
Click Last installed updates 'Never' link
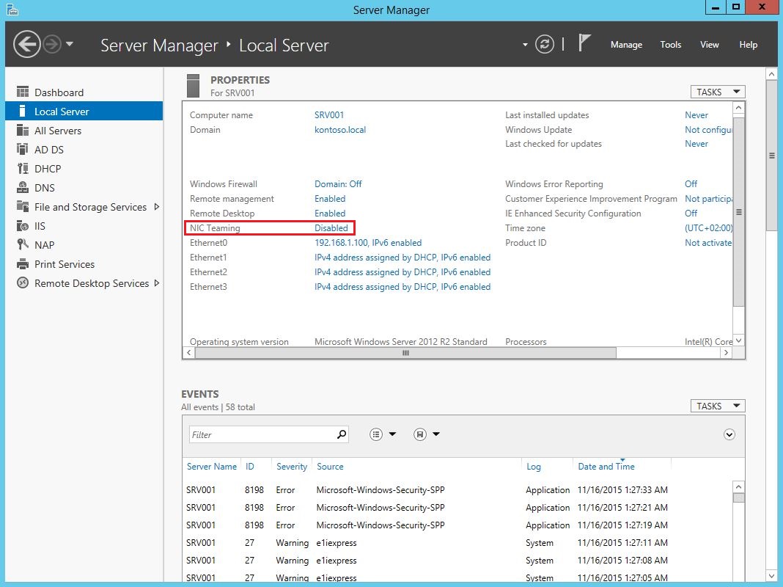click(x=696, y=115)
